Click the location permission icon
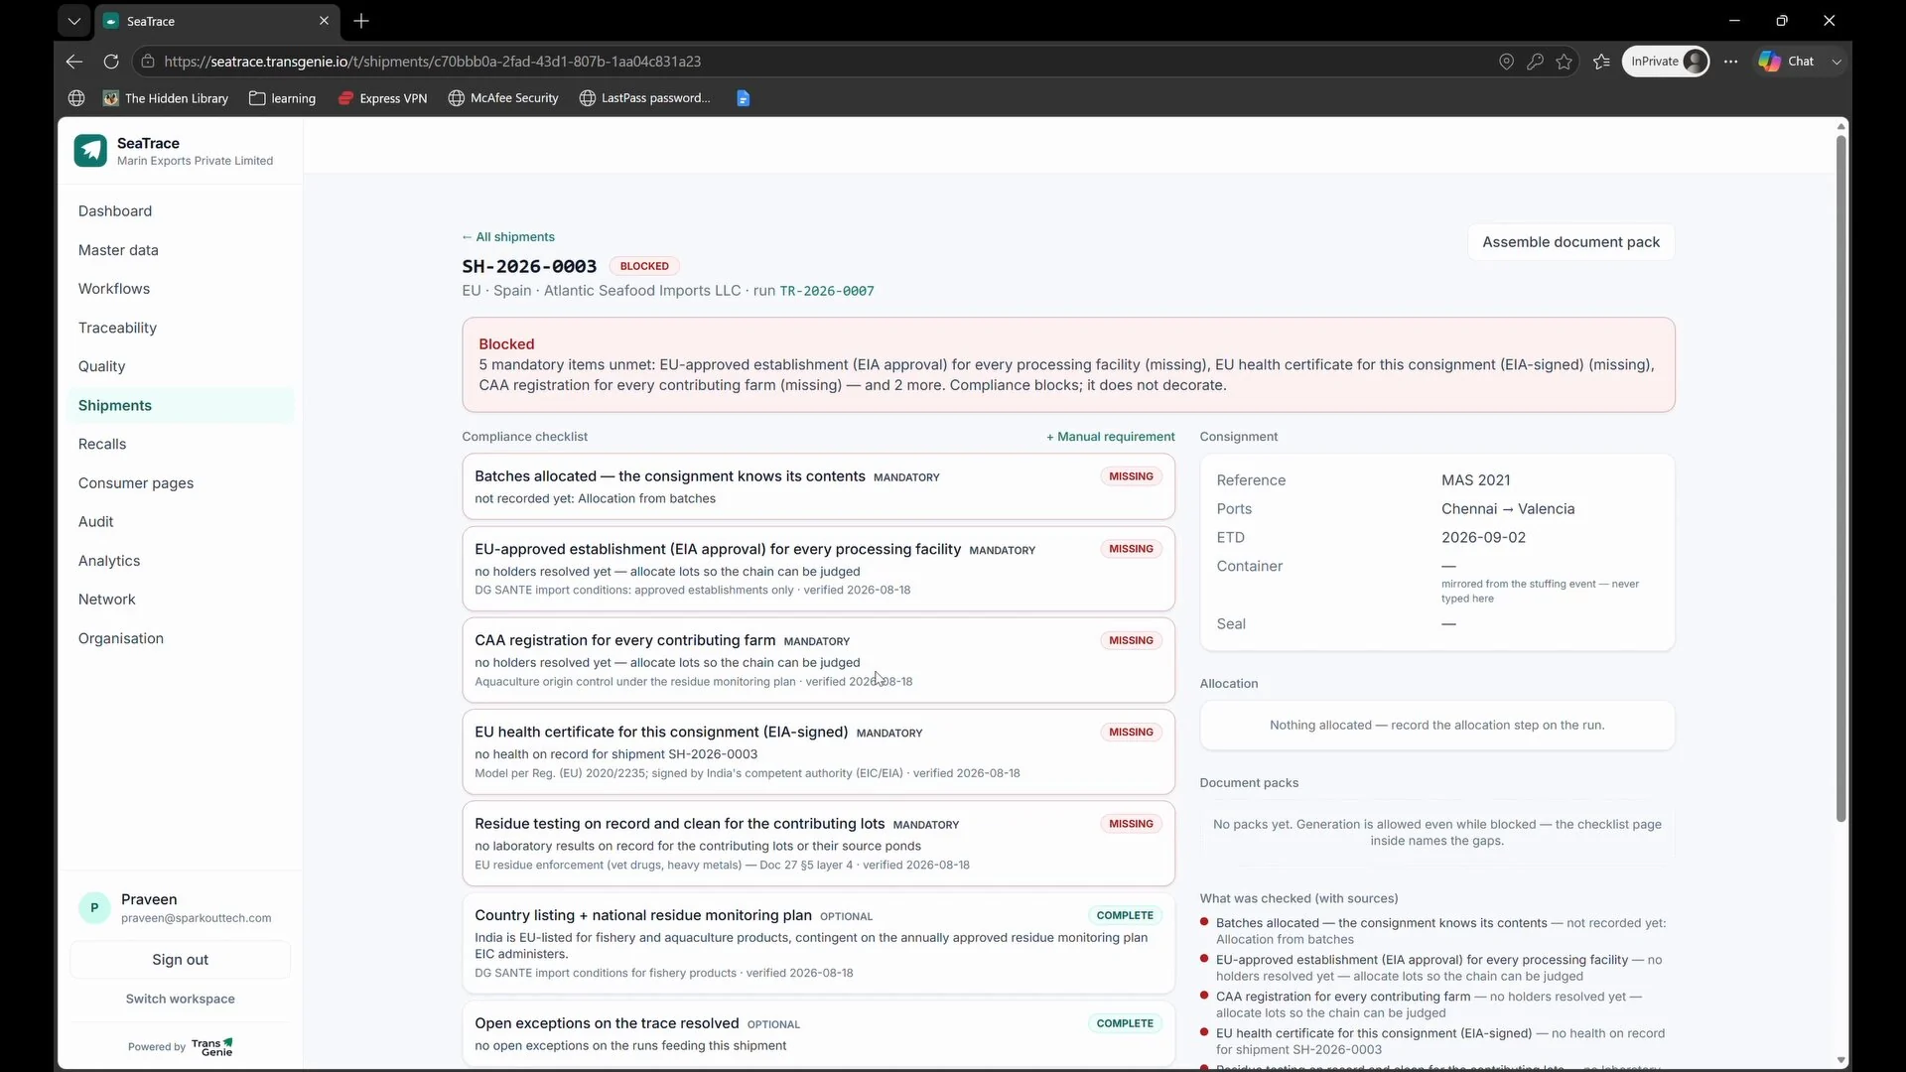 pyautogui.click(x=1506, y=62)
